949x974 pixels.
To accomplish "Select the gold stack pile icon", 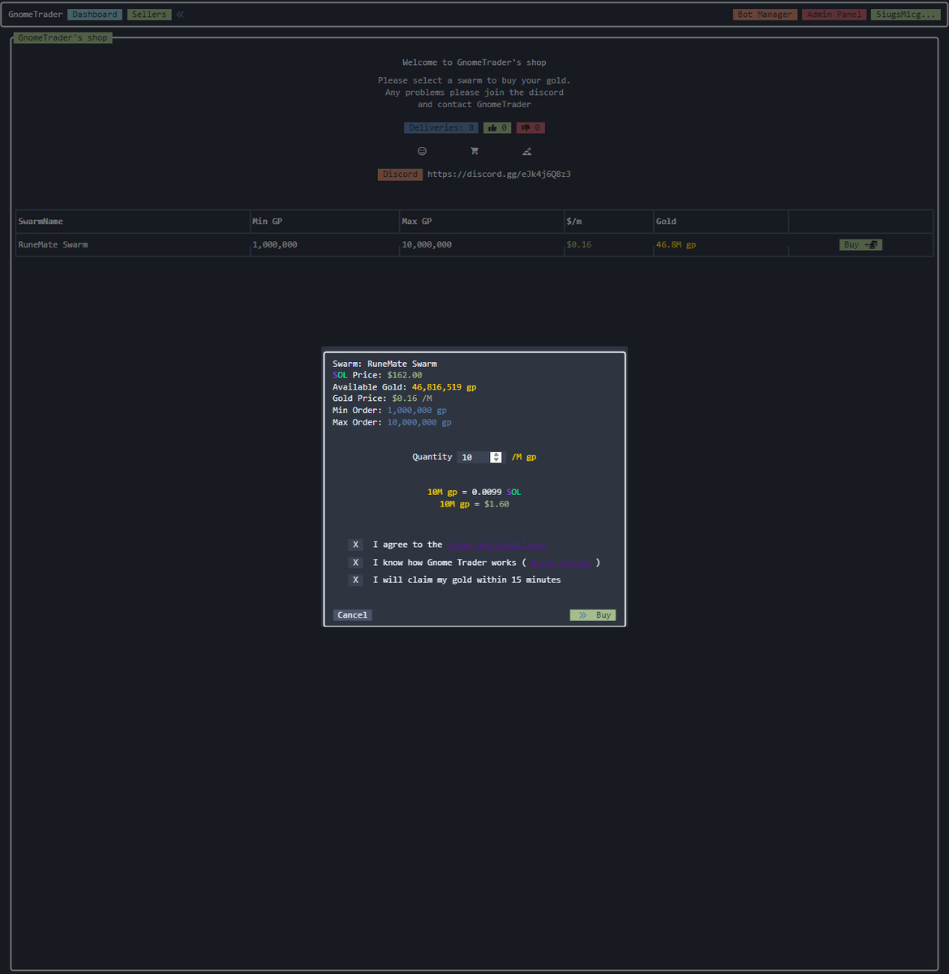I will (x=526, y=151).
